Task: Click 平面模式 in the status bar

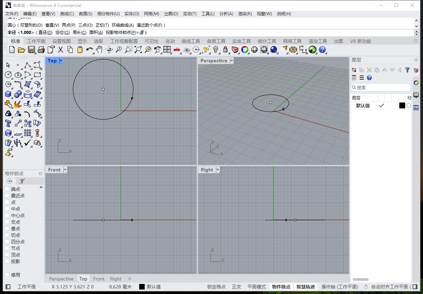Action: pyautogui.click(x=256, y=287)
